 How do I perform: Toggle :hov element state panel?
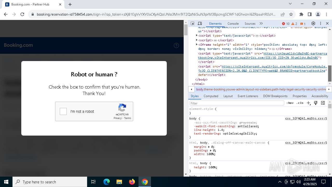pyautogui.click(x=290, y=103)
